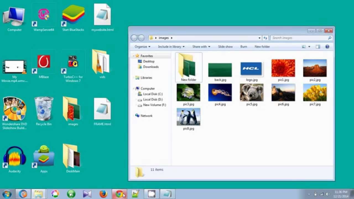Select the New folder item in the file list

click(x=189, y=67)
